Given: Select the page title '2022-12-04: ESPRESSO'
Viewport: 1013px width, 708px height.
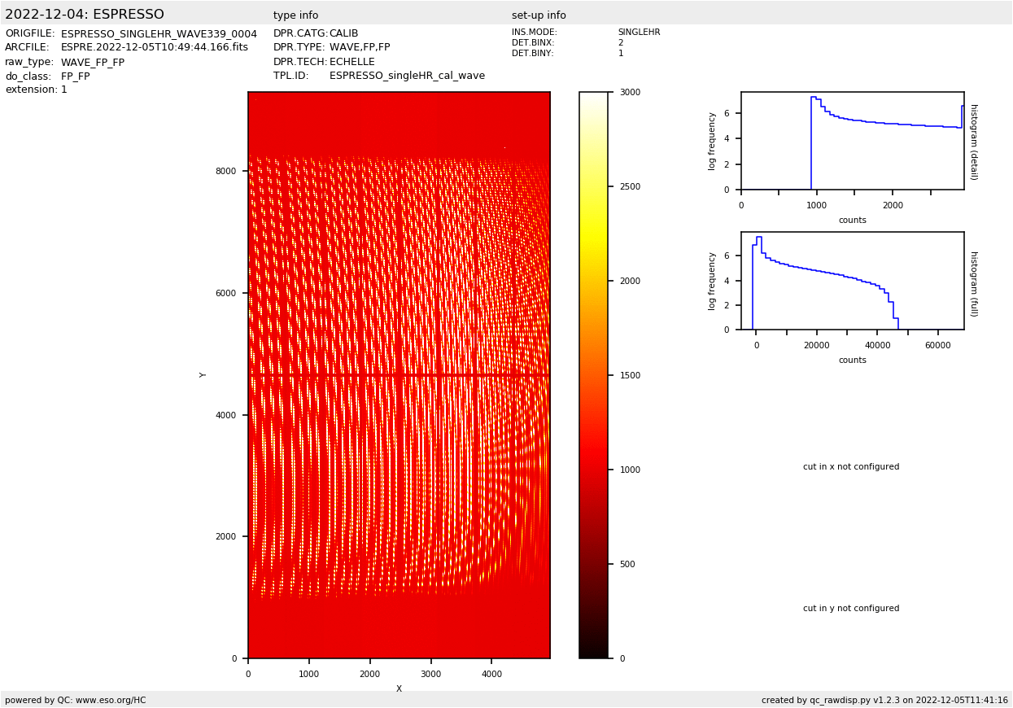Looking at the screenshot, I should (85, 15).
